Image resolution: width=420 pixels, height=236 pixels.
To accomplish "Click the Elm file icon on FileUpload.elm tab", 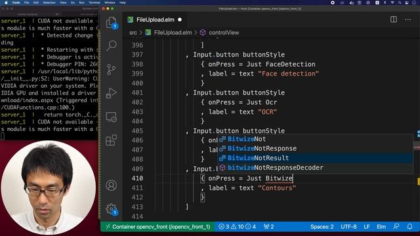I will (x=131, y=20).
